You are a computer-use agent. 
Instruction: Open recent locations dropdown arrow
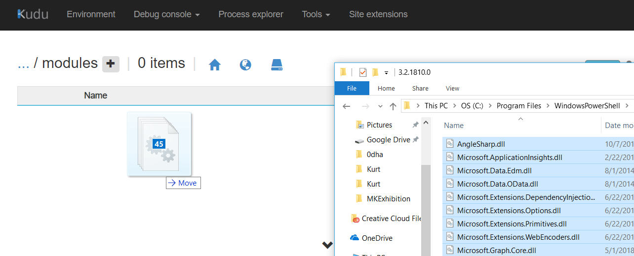coord(380,106)
